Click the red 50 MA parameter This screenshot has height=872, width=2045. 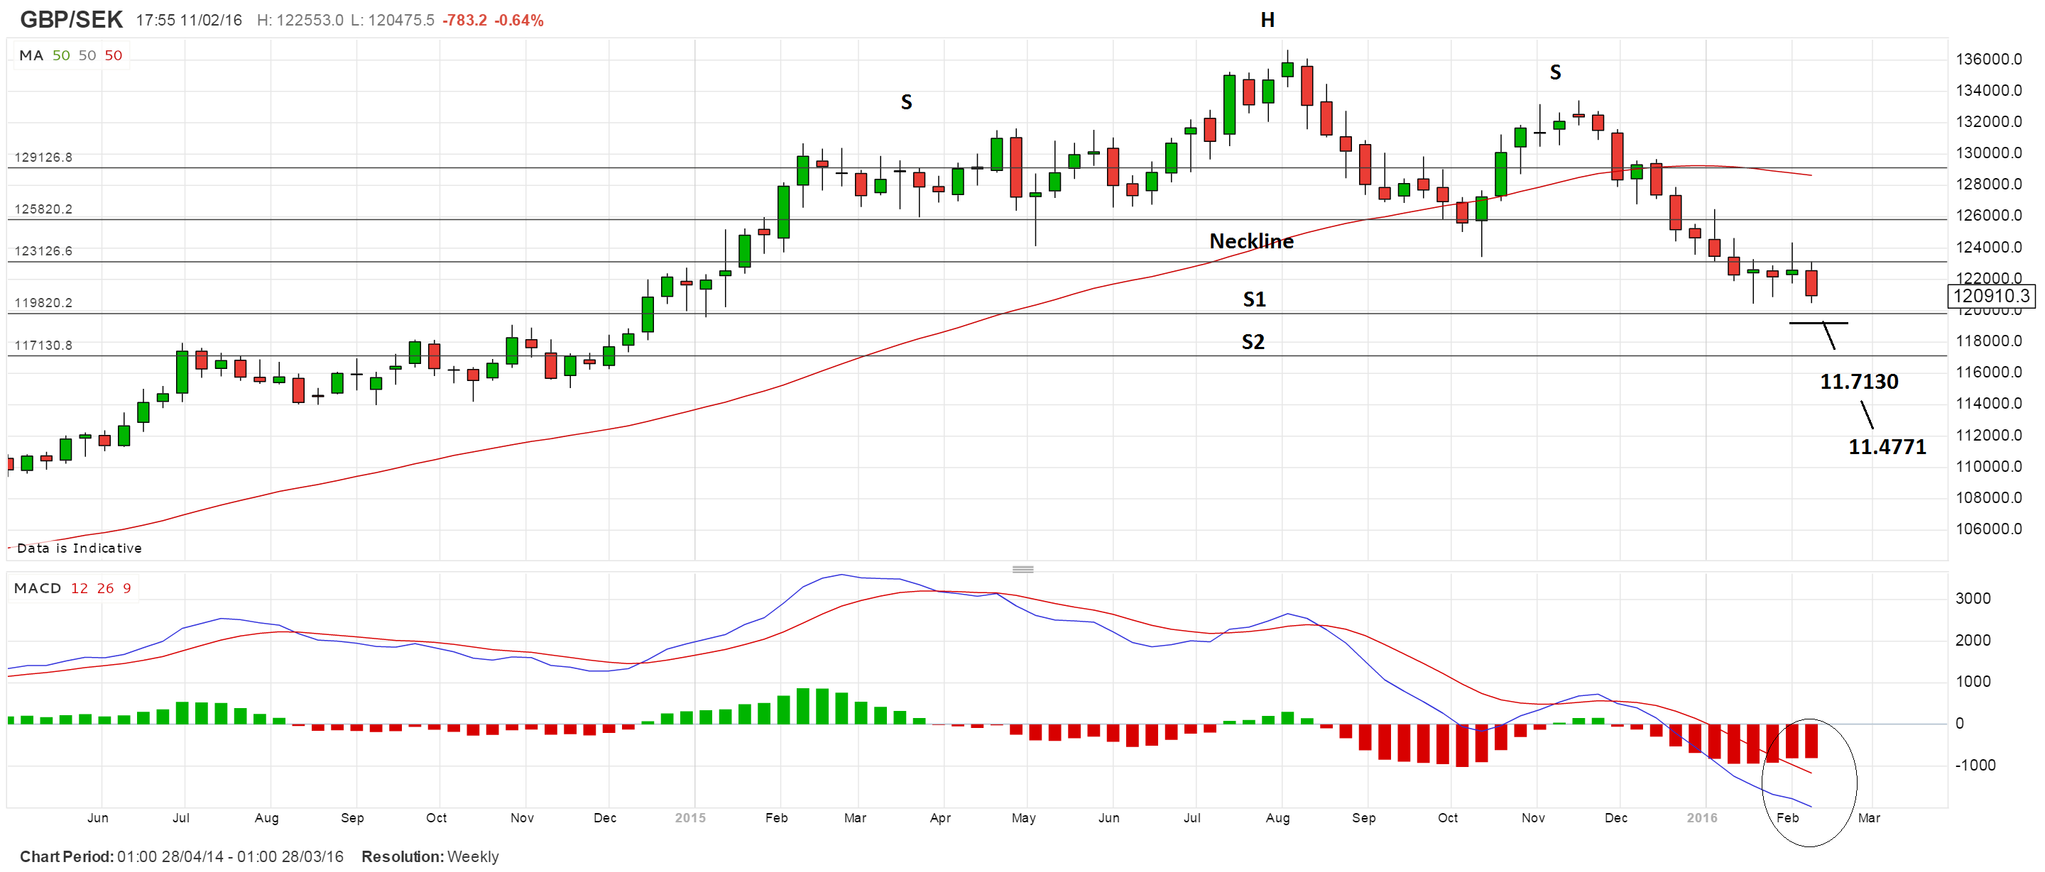[114, 55]
